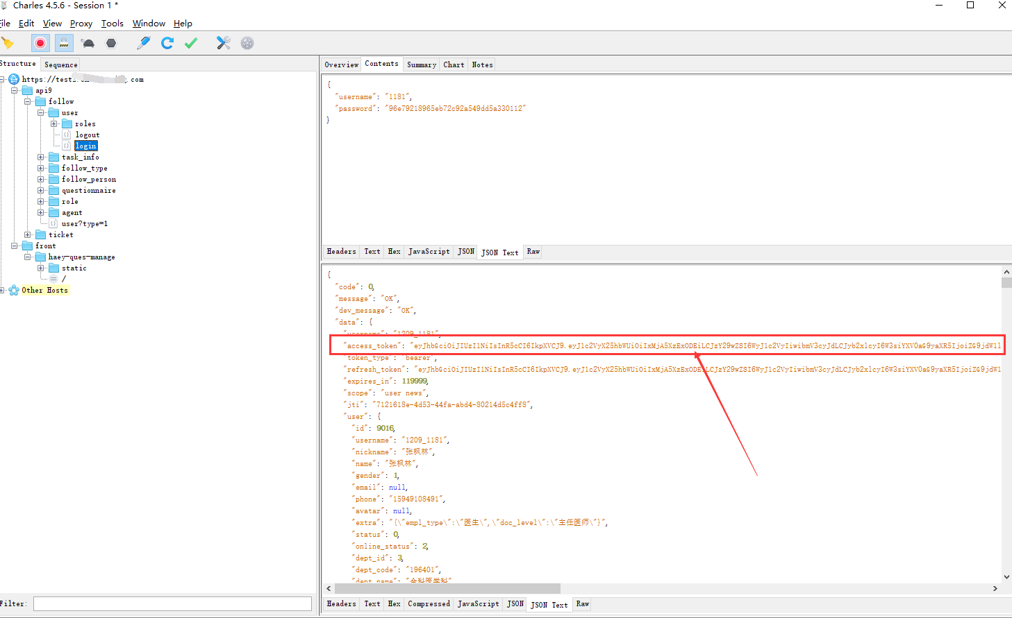Open the Summary tab
Viewport: 1012px width, 618px height.
pos(422,65)
